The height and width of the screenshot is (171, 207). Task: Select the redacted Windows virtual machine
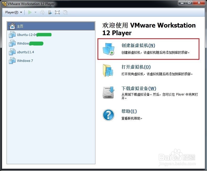51,43
